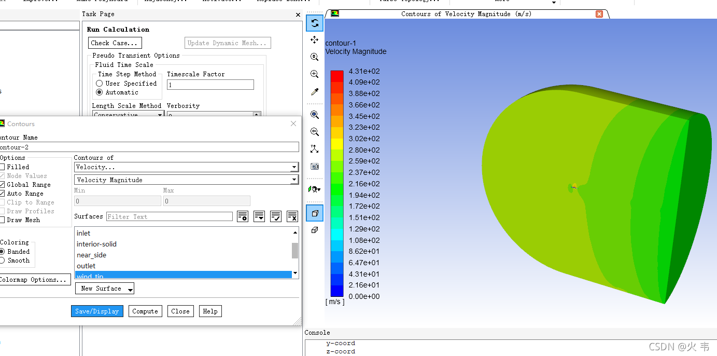The image size is (717, 356).
Task: Select all surfaces with the checkmark icon
Action: 276,216
